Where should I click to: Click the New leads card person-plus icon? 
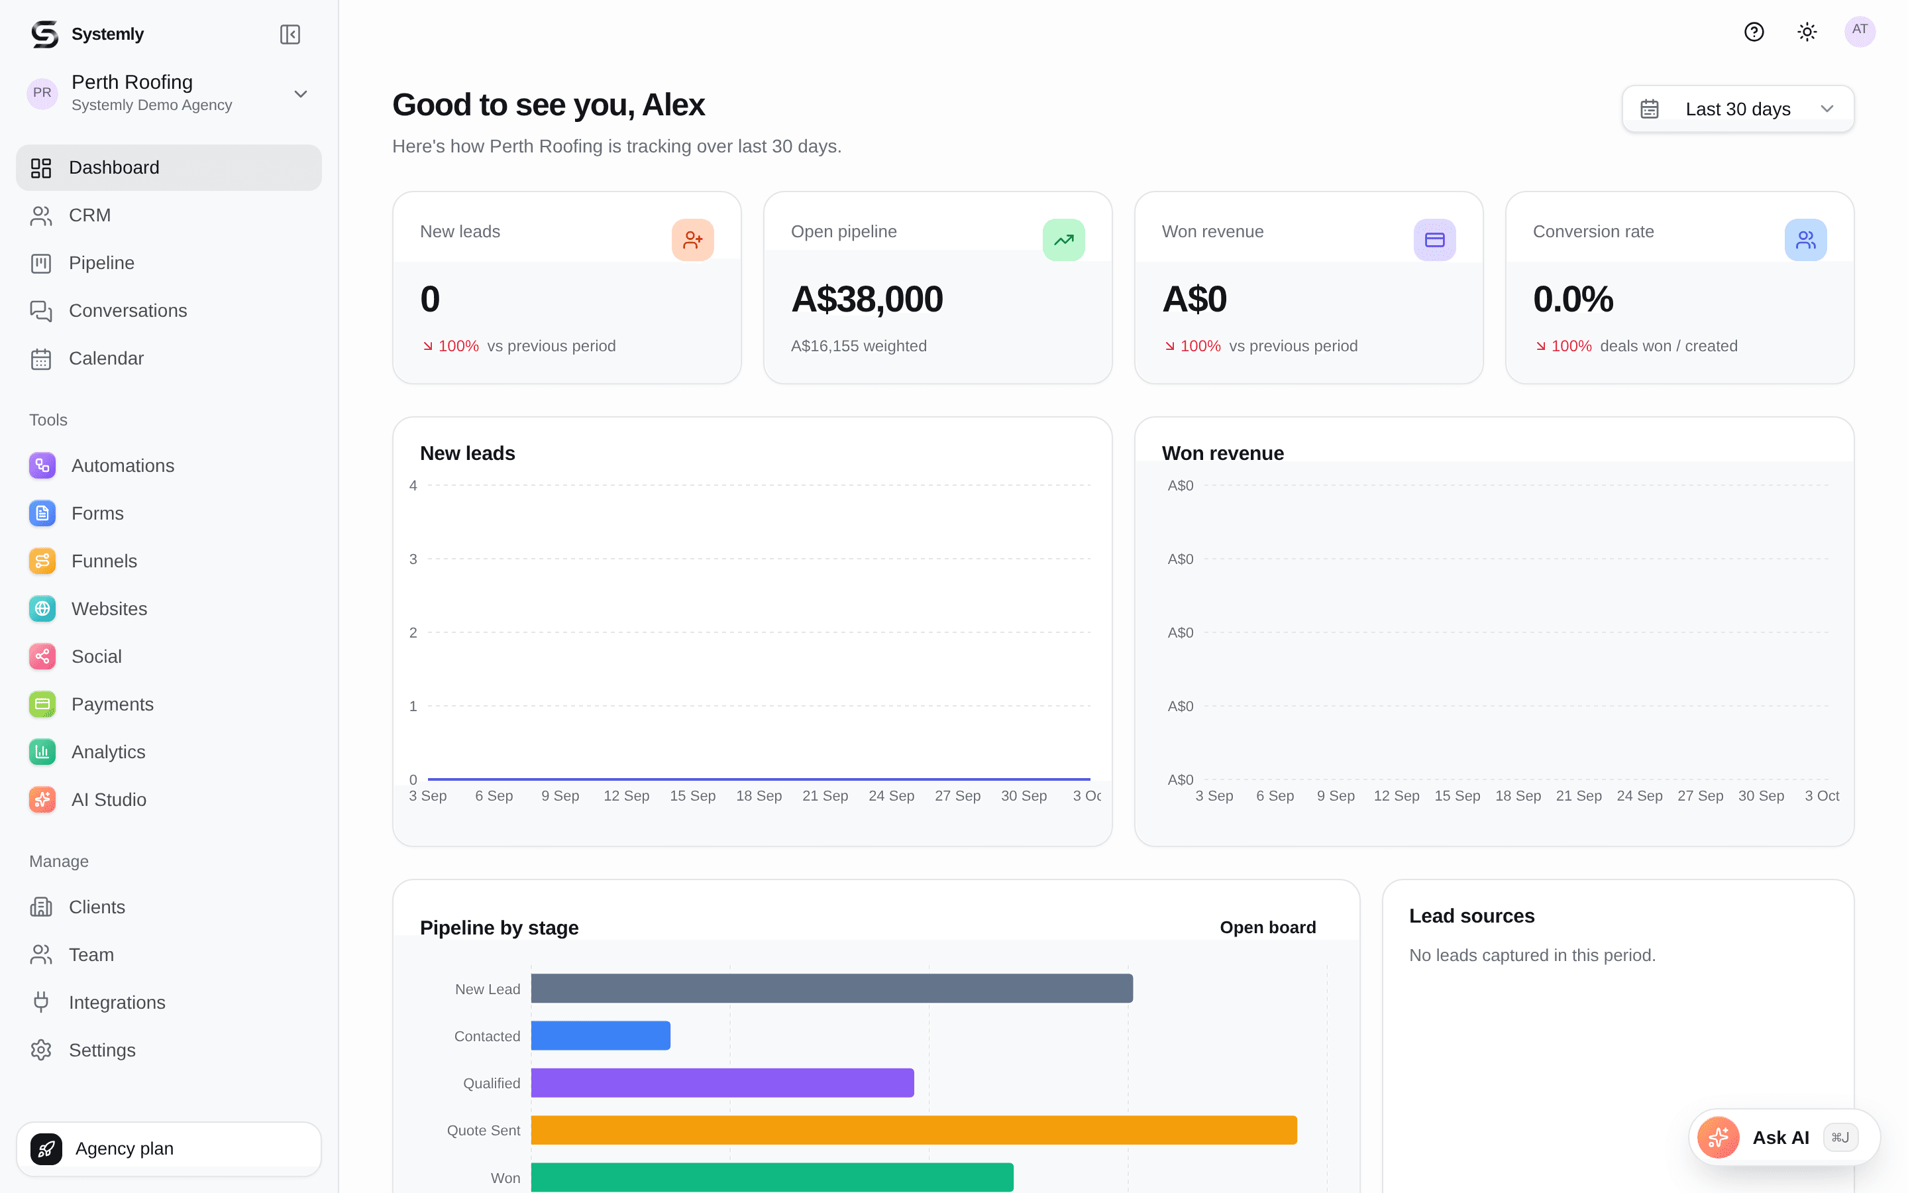tap(692, 240)
